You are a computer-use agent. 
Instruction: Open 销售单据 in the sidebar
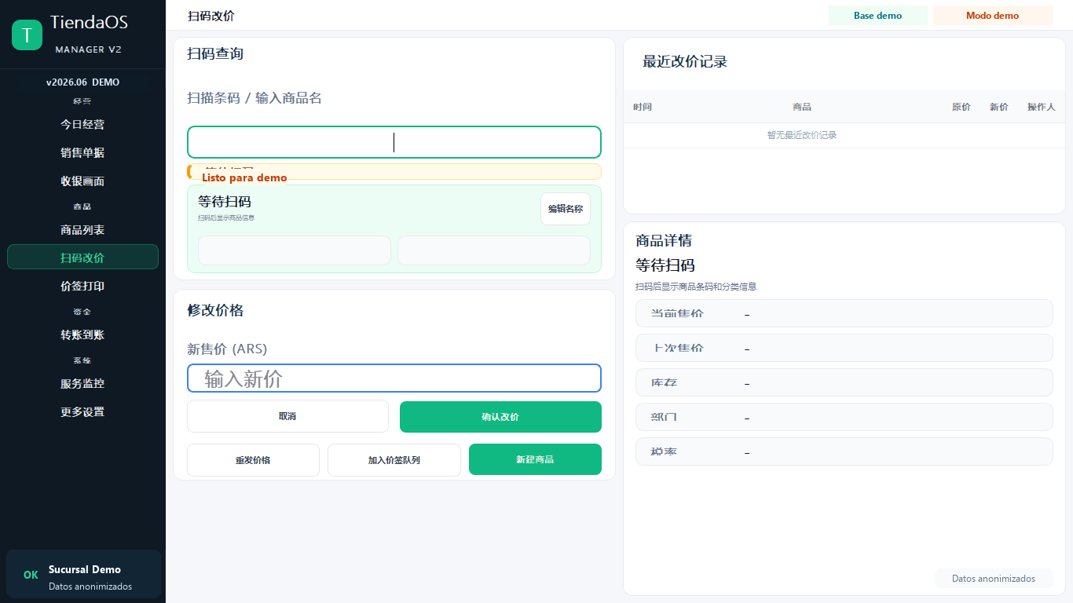pos(82,152)
